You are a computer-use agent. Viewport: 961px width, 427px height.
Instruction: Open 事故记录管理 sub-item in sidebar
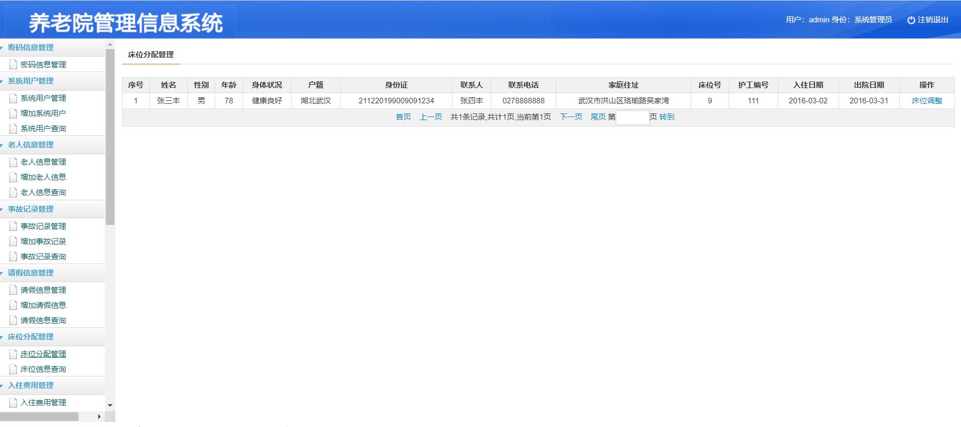[43, 226]
